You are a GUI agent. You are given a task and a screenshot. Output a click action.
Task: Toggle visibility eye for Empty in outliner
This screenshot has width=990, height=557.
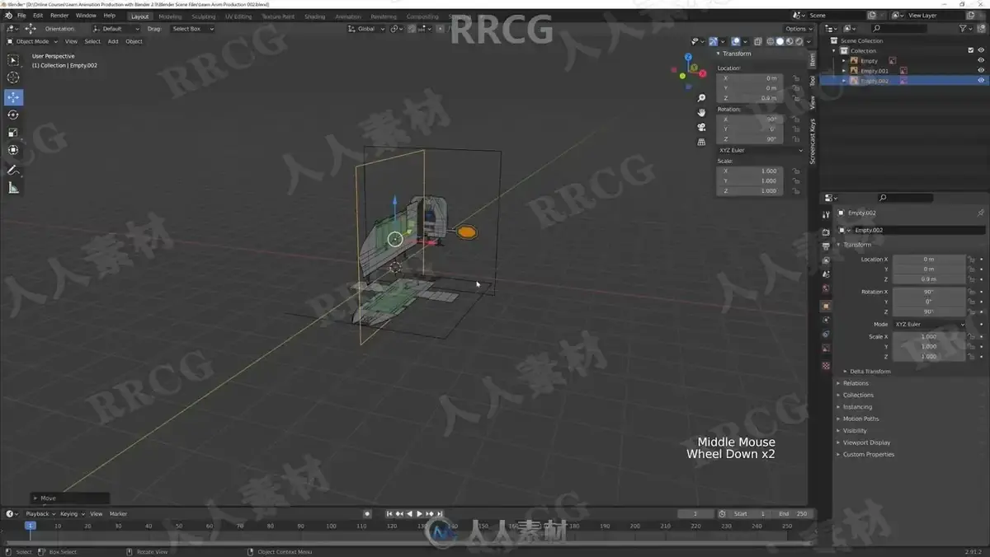[x=981, y=61]
